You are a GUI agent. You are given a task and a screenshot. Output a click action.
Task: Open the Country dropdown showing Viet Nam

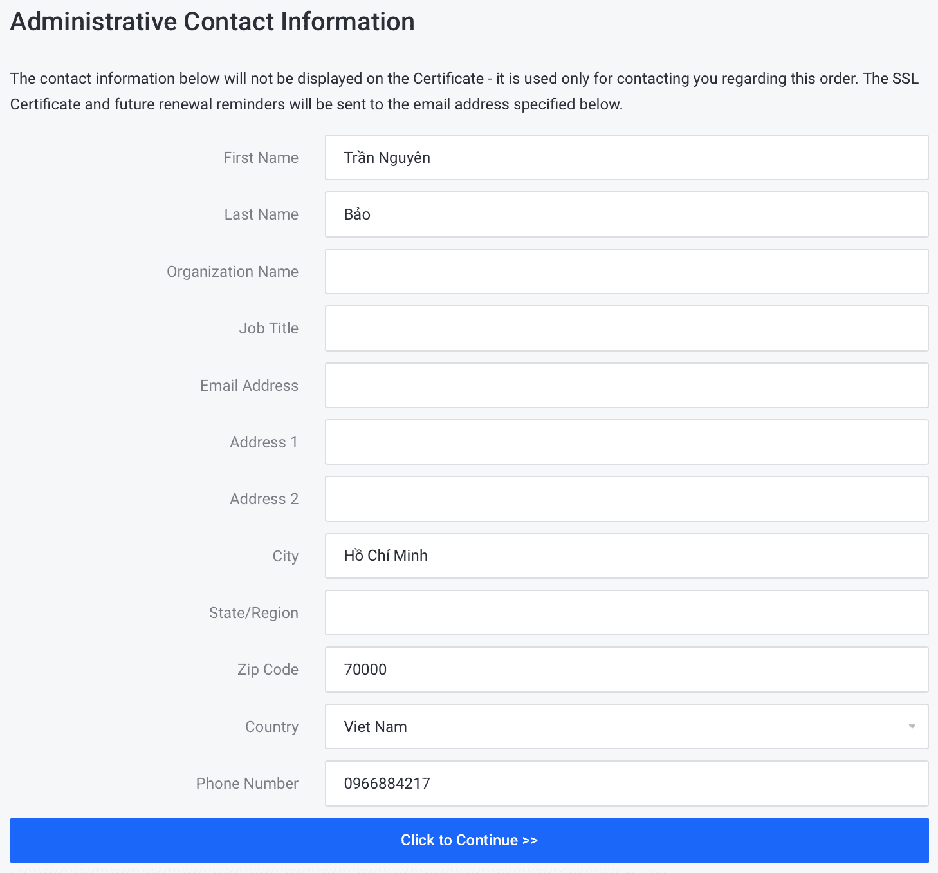618,727
